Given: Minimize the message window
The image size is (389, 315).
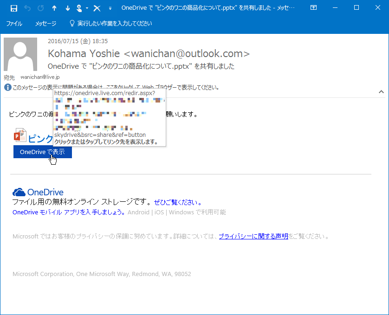Looking at the screenshot, I should (x=335, y=8).
